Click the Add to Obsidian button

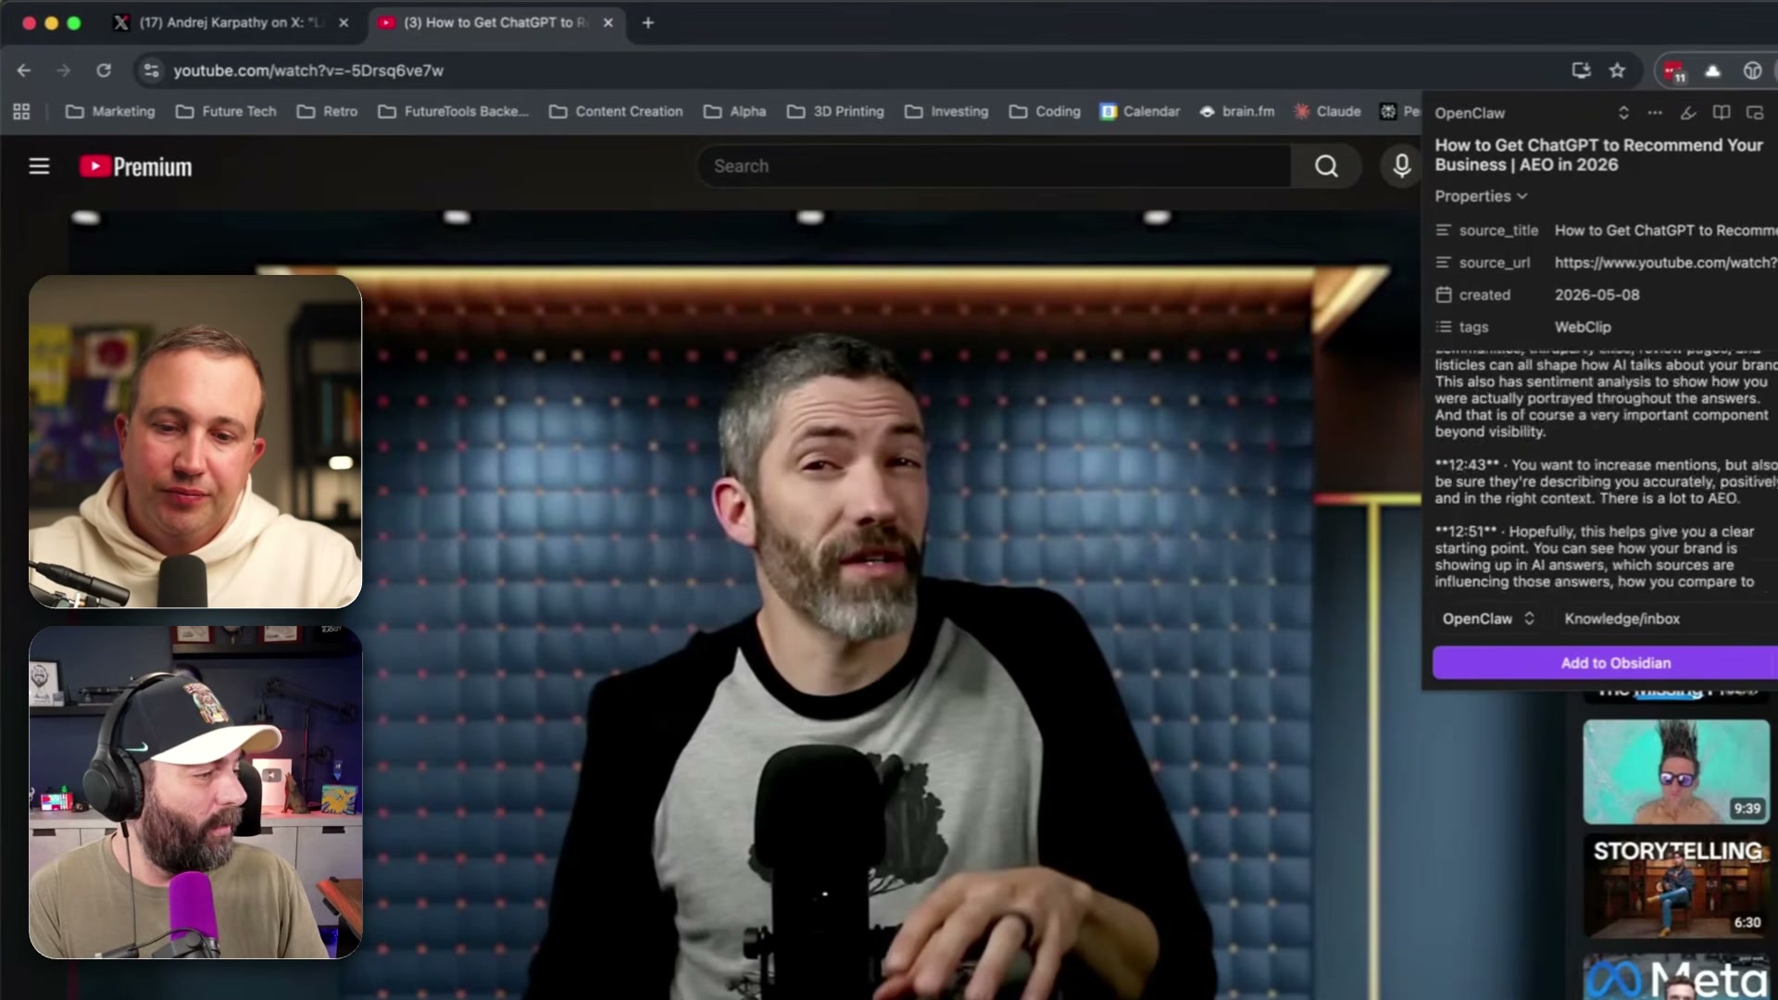(1605, 663)
